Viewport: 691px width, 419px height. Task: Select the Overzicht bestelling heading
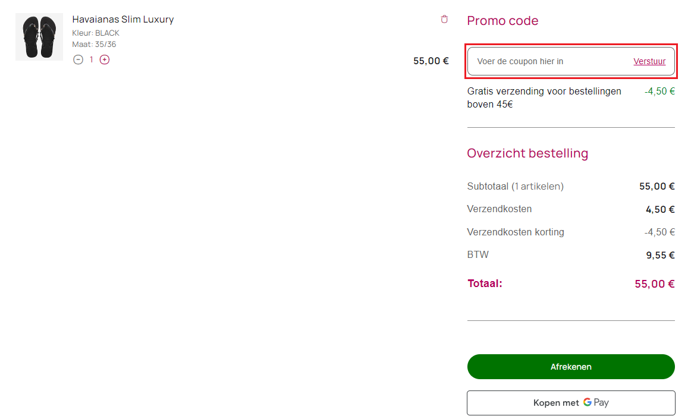pos(527,153)
